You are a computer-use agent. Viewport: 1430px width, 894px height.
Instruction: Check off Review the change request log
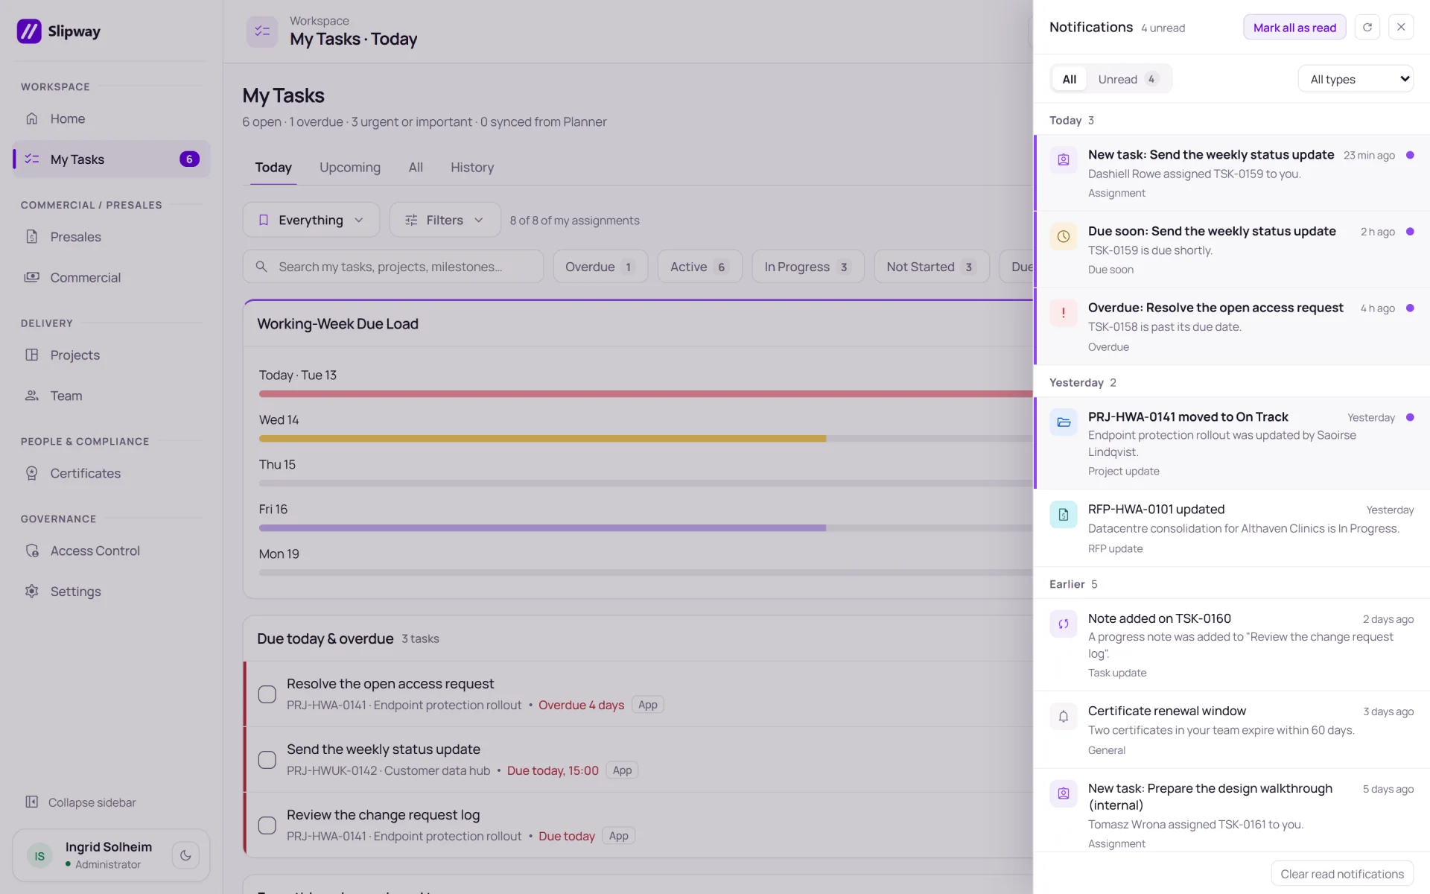point(267,825)
